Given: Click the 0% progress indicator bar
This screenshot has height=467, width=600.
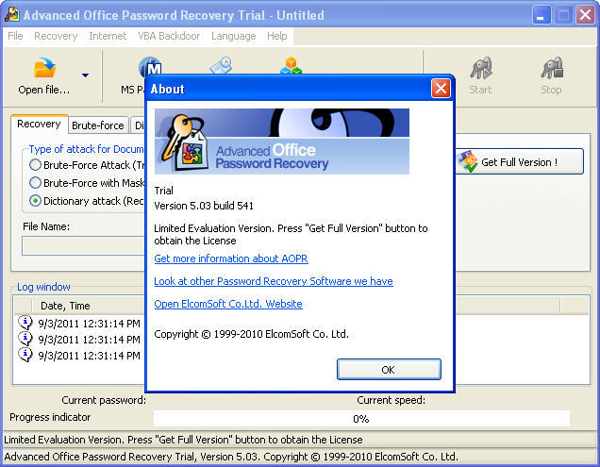Looking at the screenshot, I should coord(361,419).
